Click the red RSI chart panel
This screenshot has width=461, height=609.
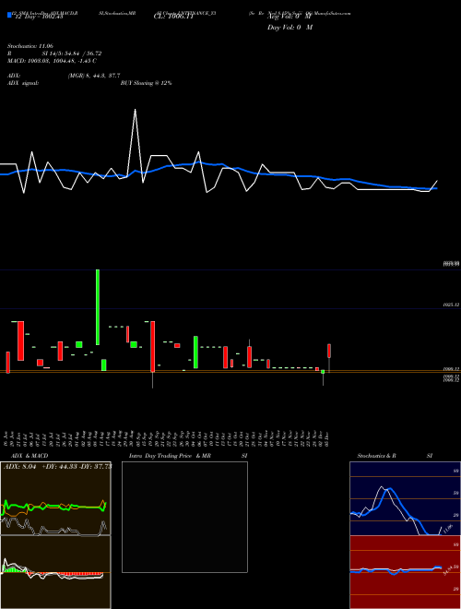tap(405, 572)
